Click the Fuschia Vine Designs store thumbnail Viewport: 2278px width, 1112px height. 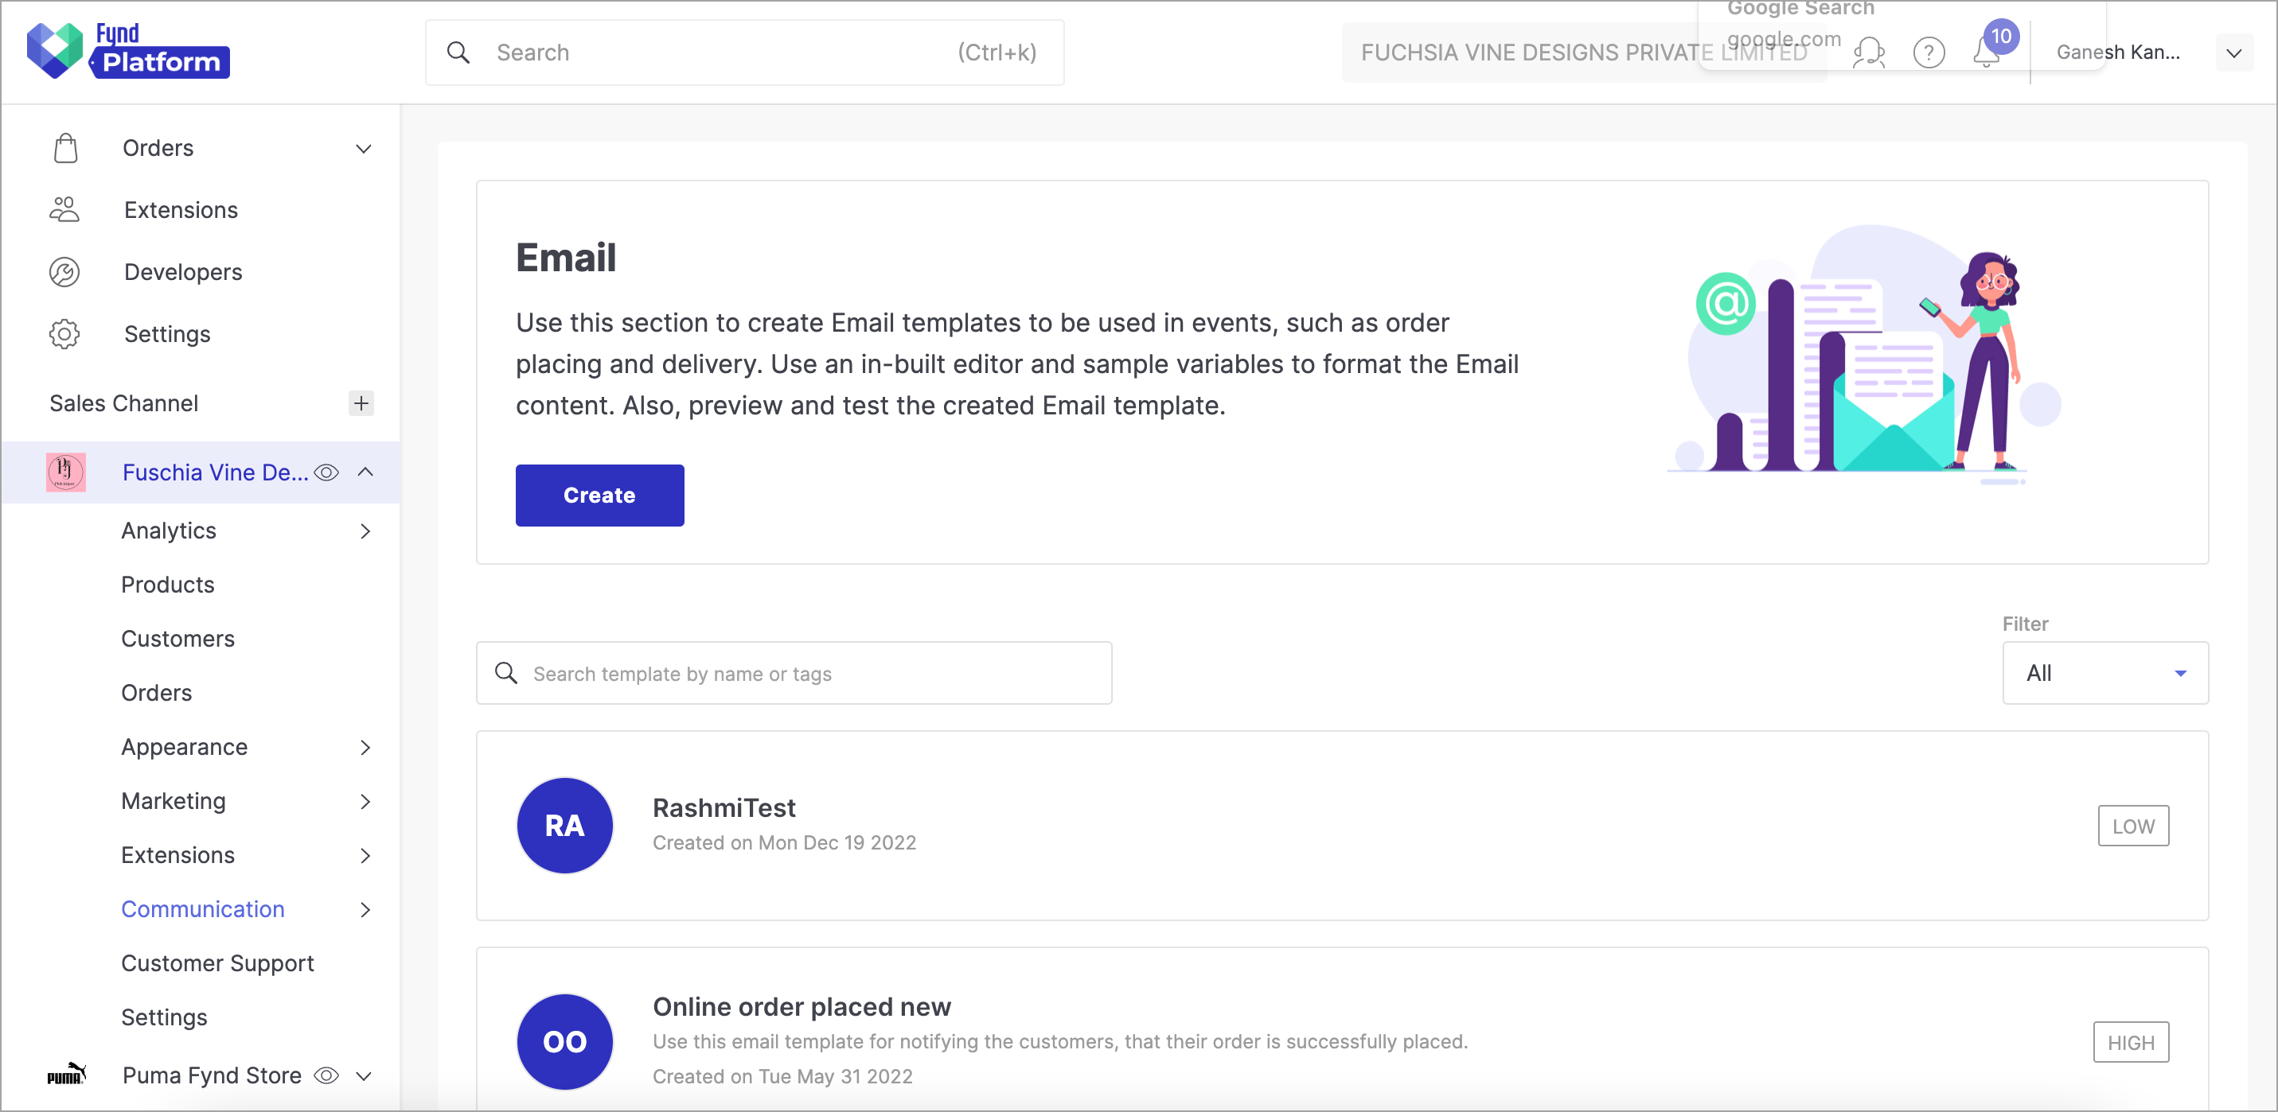tap(65, 472)
